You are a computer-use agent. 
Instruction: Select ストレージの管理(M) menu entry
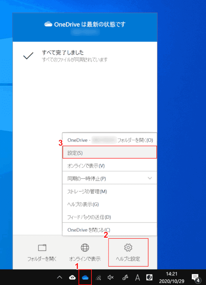pos(110,191)
